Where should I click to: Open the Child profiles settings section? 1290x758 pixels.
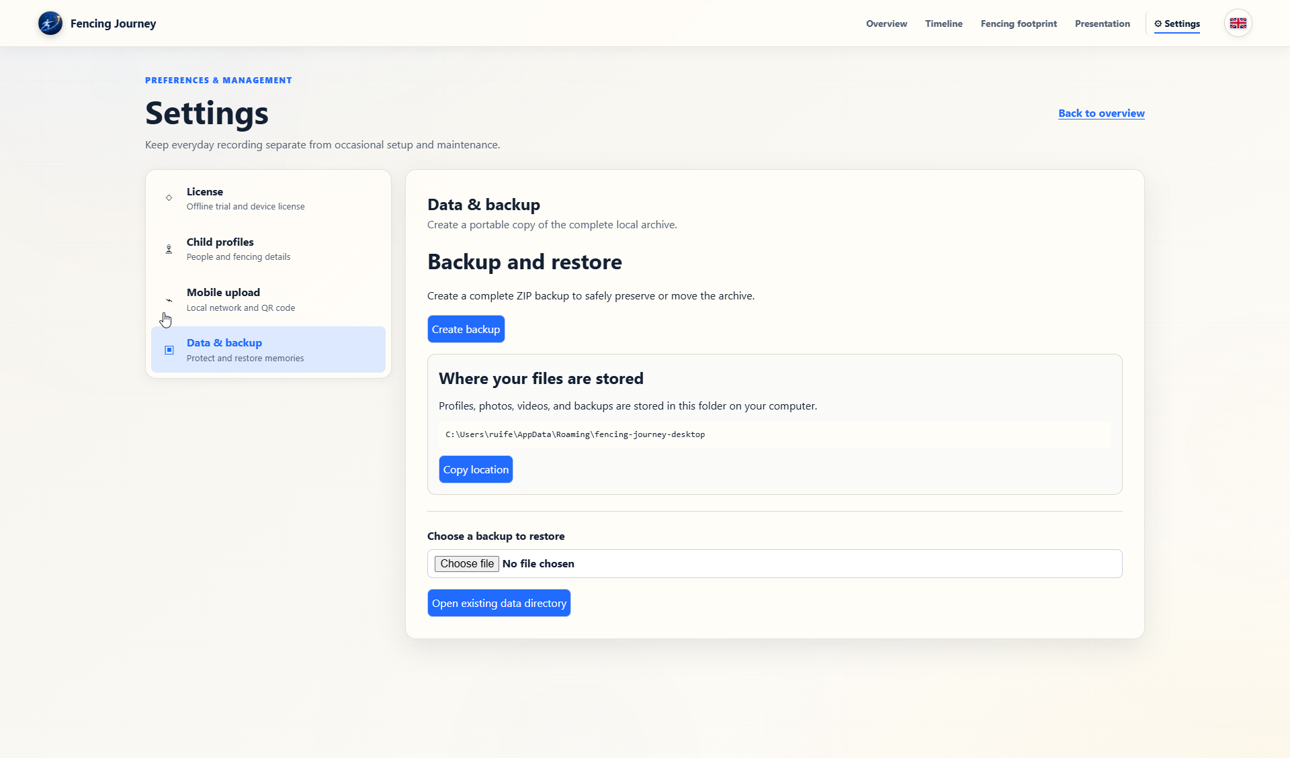pos(268,249)
